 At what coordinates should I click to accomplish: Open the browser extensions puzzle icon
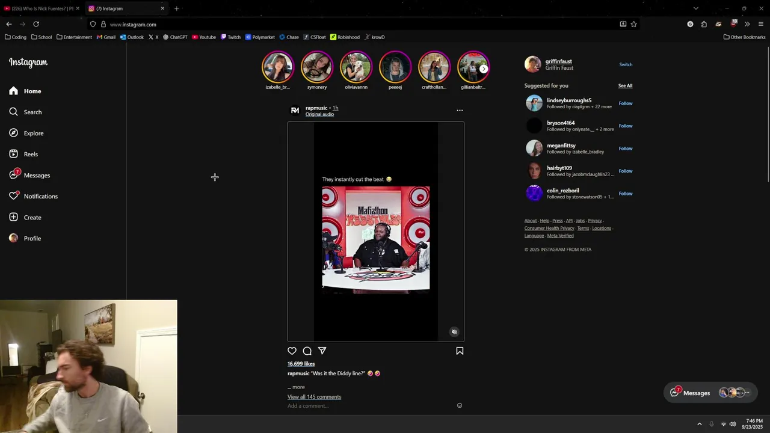point(704,24)
